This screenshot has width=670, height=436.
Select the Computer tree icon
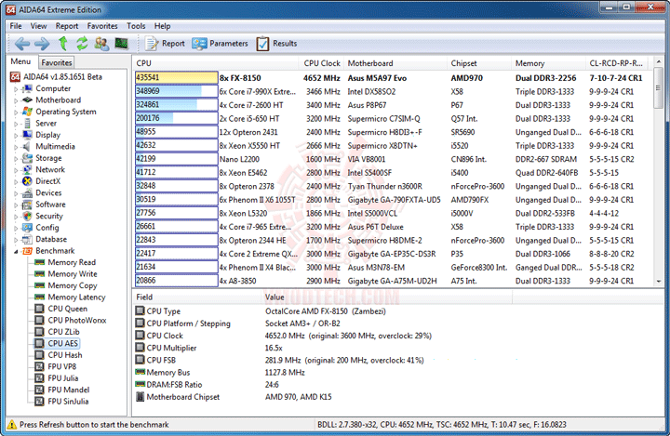click(x=27, y=88)
